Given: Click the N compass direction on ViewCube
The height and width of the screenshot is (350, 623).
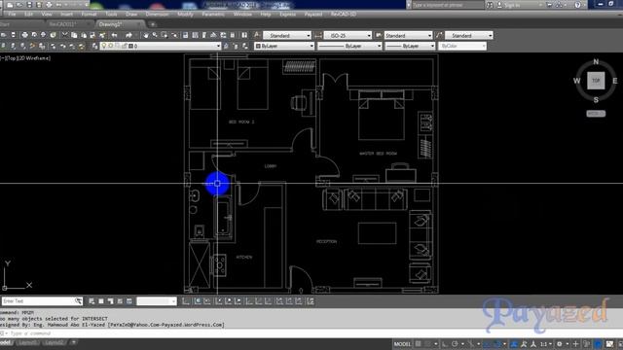Looking at the screenshot, I should [596, 62].
